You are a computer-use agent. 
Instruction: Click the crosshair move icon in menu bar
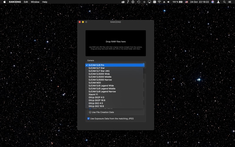[144, 2]
